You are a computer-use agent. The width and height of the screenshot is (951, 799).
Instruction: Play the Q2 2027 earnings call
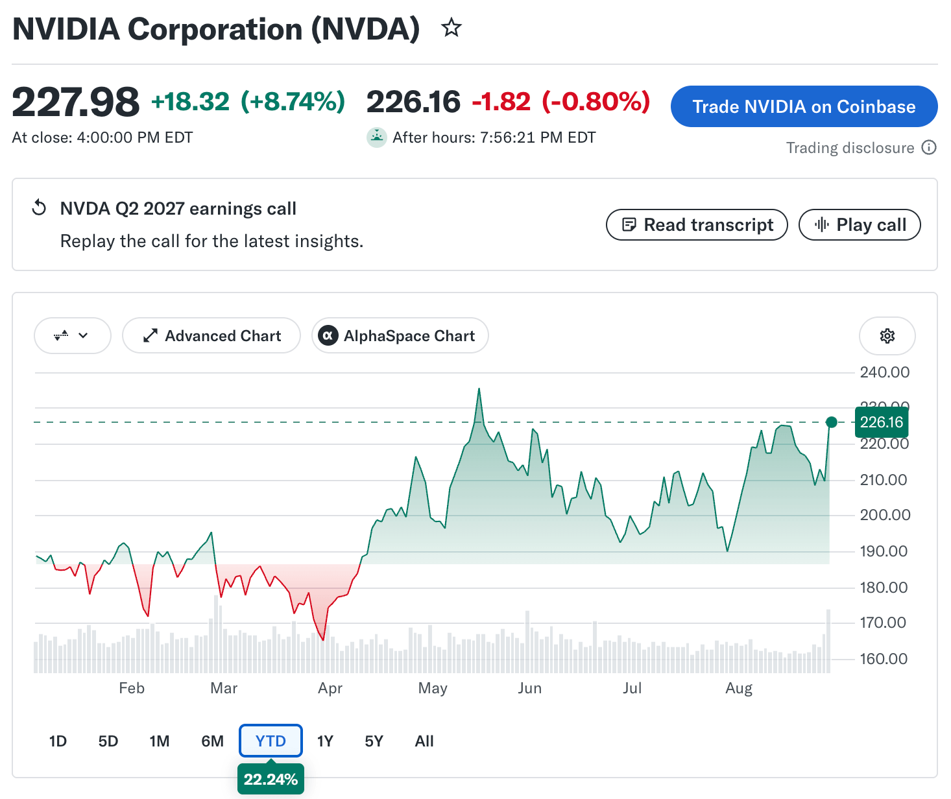[x=860, y=225]
